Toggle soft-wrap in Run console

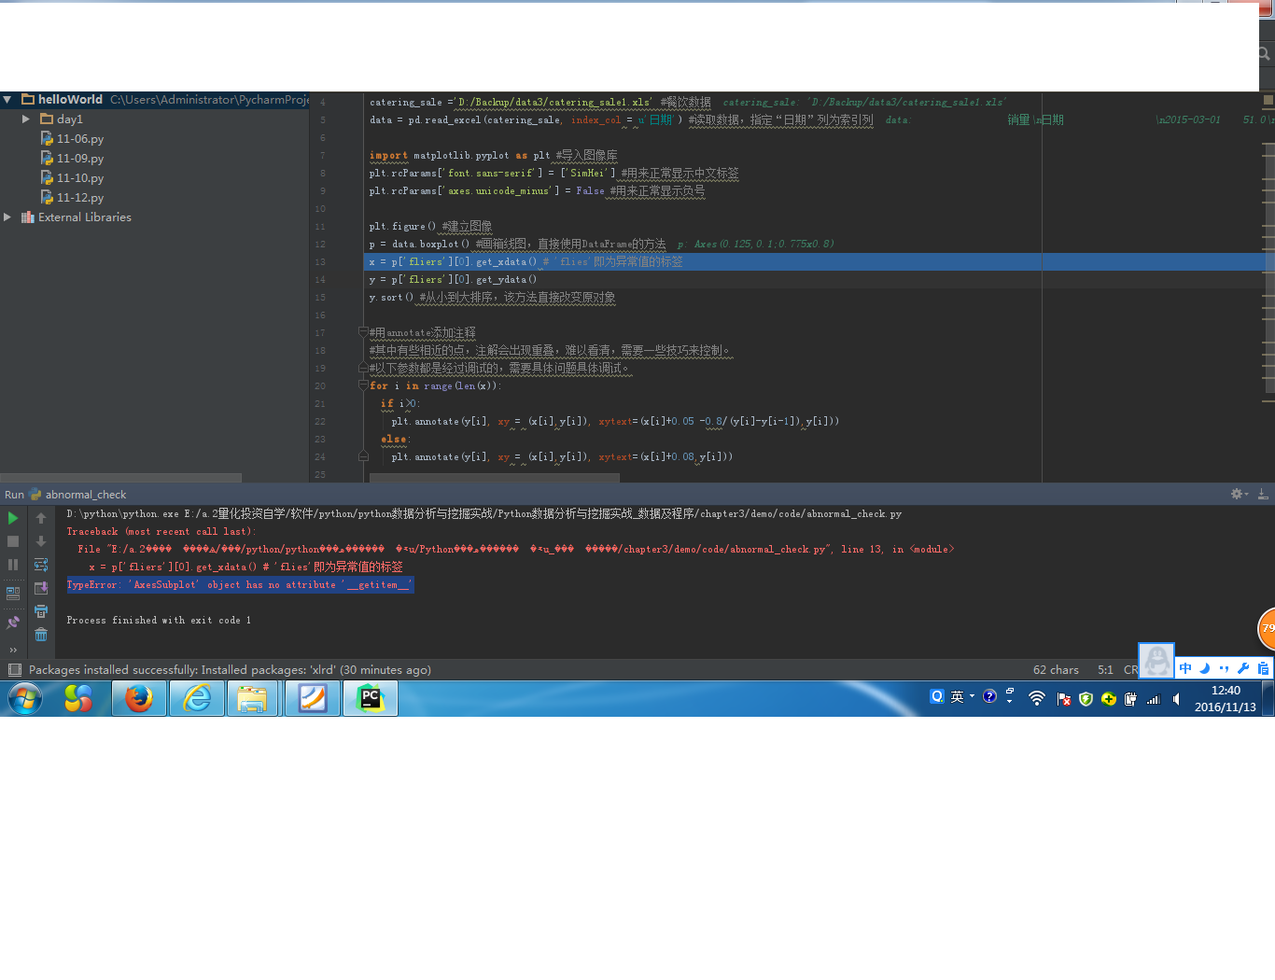point(41,565)
